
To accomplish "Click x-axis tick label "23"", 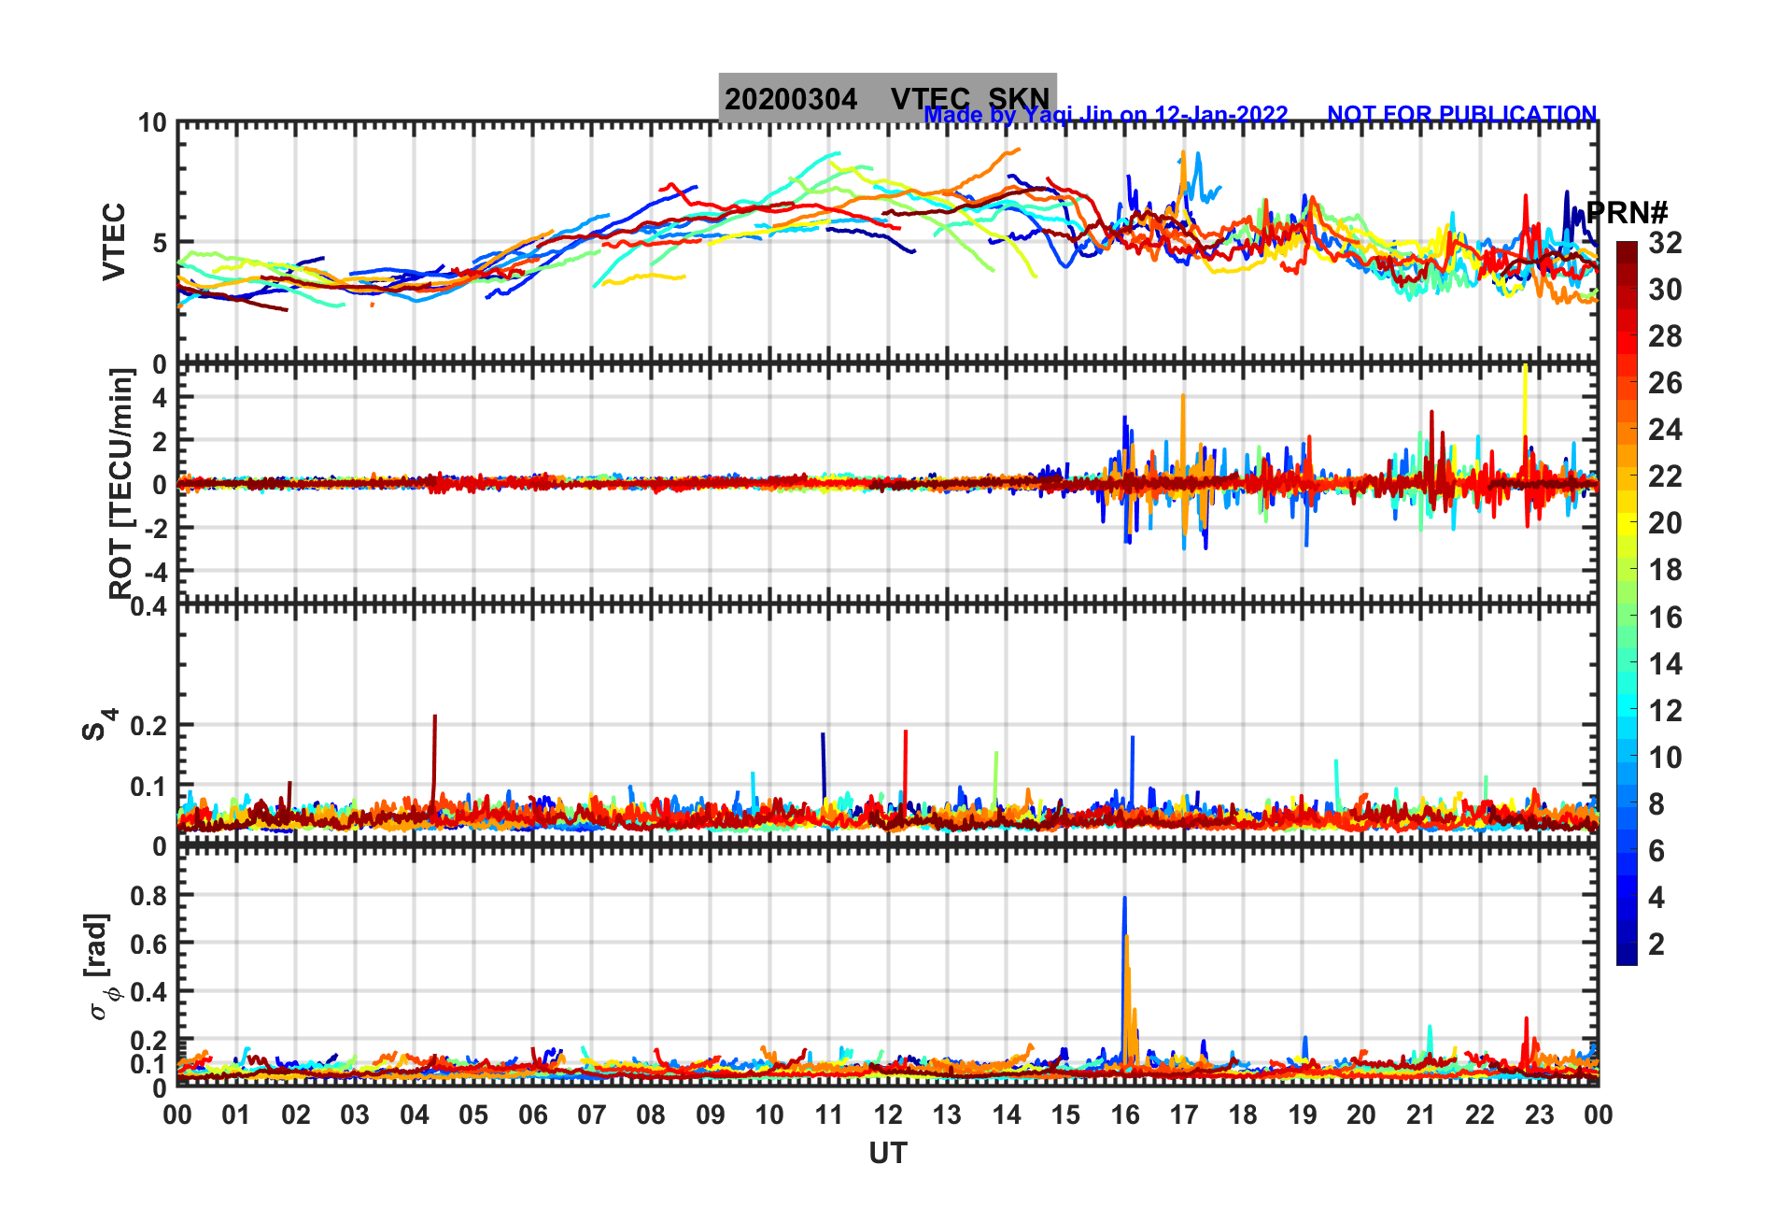I will point(1539,1115).
